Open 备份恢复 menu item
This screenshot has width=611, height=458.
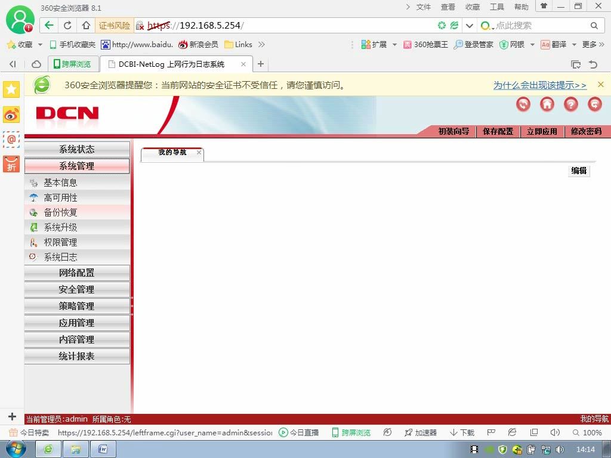(77, 212)
